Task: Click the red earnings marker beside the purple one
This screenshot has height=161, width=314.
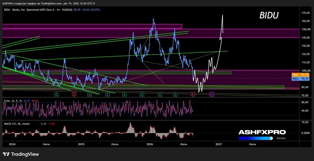Action: point(193,94)
